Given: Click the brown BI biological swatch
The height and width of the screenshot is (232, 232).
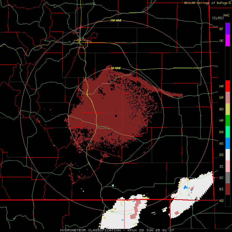Looking at the screenshot, I should (228, 189).
